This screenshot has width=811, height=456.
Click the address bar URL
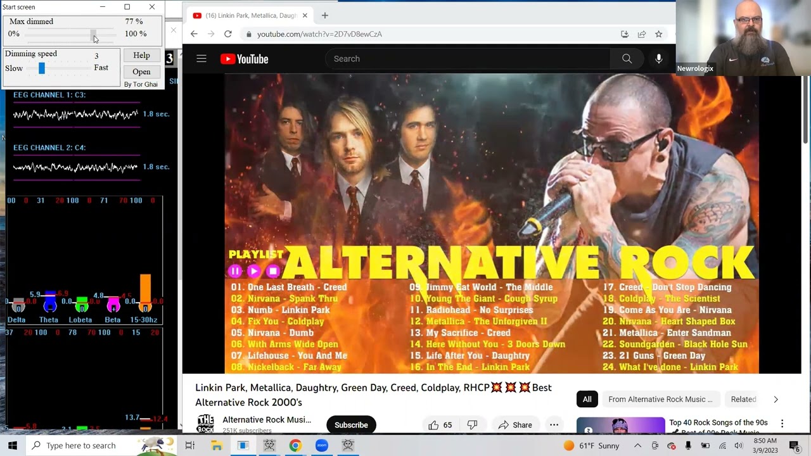319,34
